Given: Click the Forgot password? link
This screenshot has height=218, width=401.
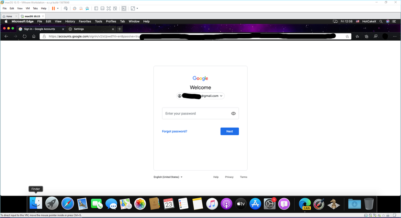Looking at the screenshot, I should coord(175,131).
